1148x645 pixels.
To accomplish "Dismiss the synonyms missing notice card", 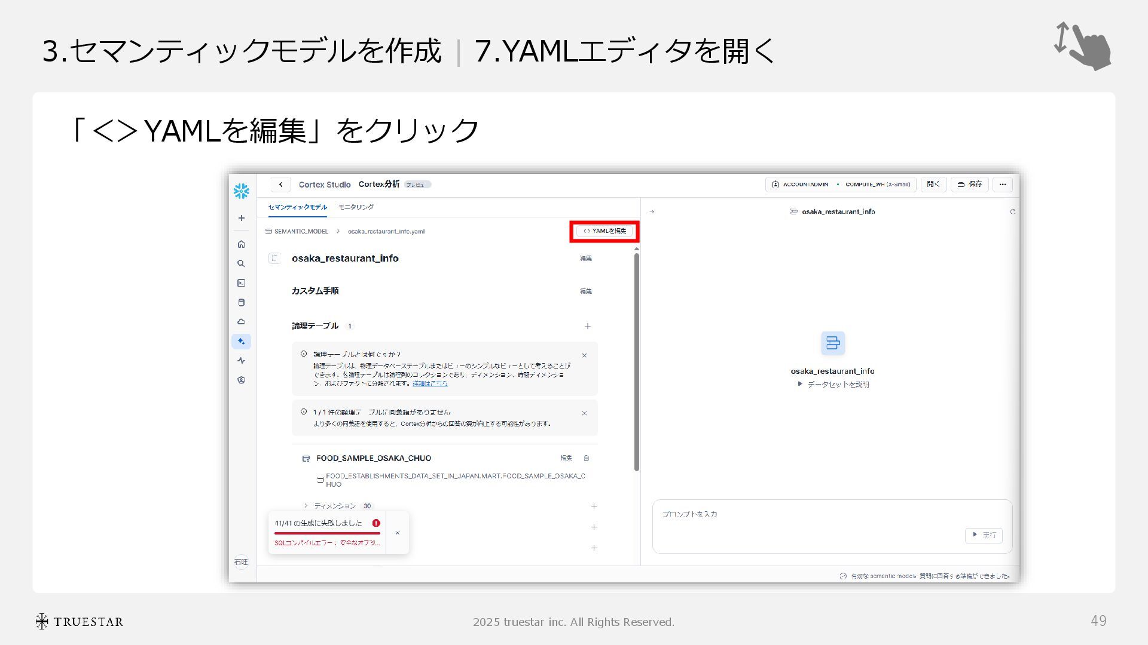I will (584, 413).
